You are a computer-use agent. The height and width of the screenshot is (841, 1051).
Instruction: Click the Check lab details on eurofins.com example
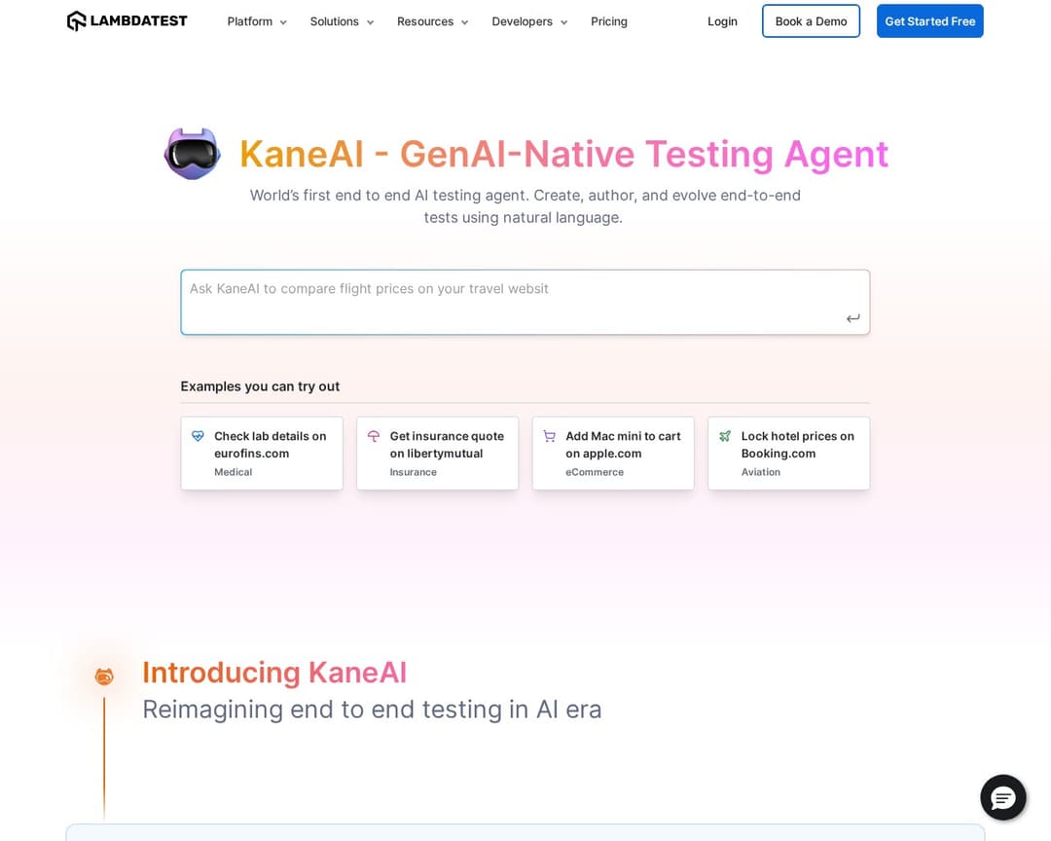pos(261,453)
